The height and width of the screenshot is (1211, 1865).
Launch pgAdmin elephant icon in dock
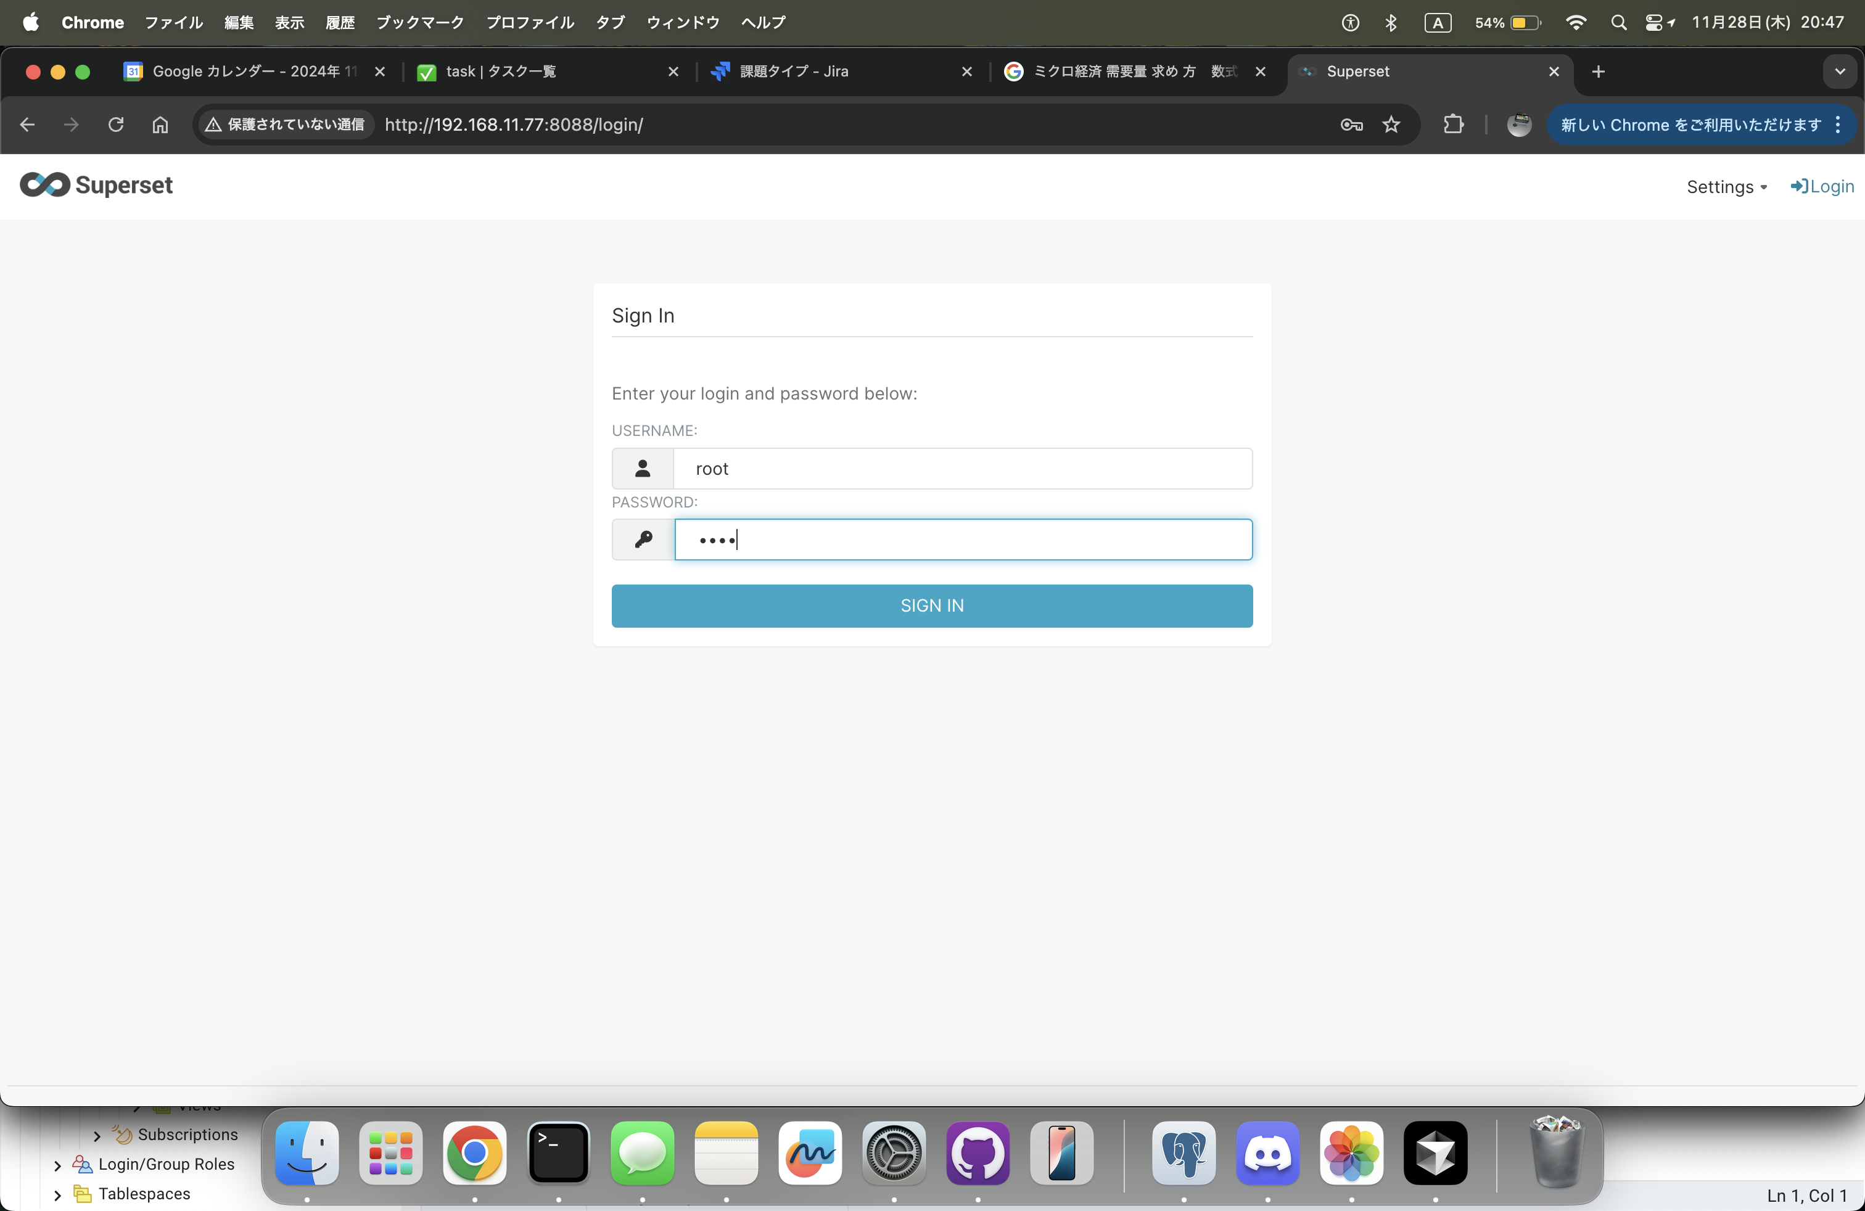click(x=1184, y=1153)
